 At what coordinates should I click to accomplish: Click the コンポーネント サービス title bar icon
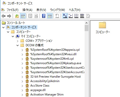4,3
